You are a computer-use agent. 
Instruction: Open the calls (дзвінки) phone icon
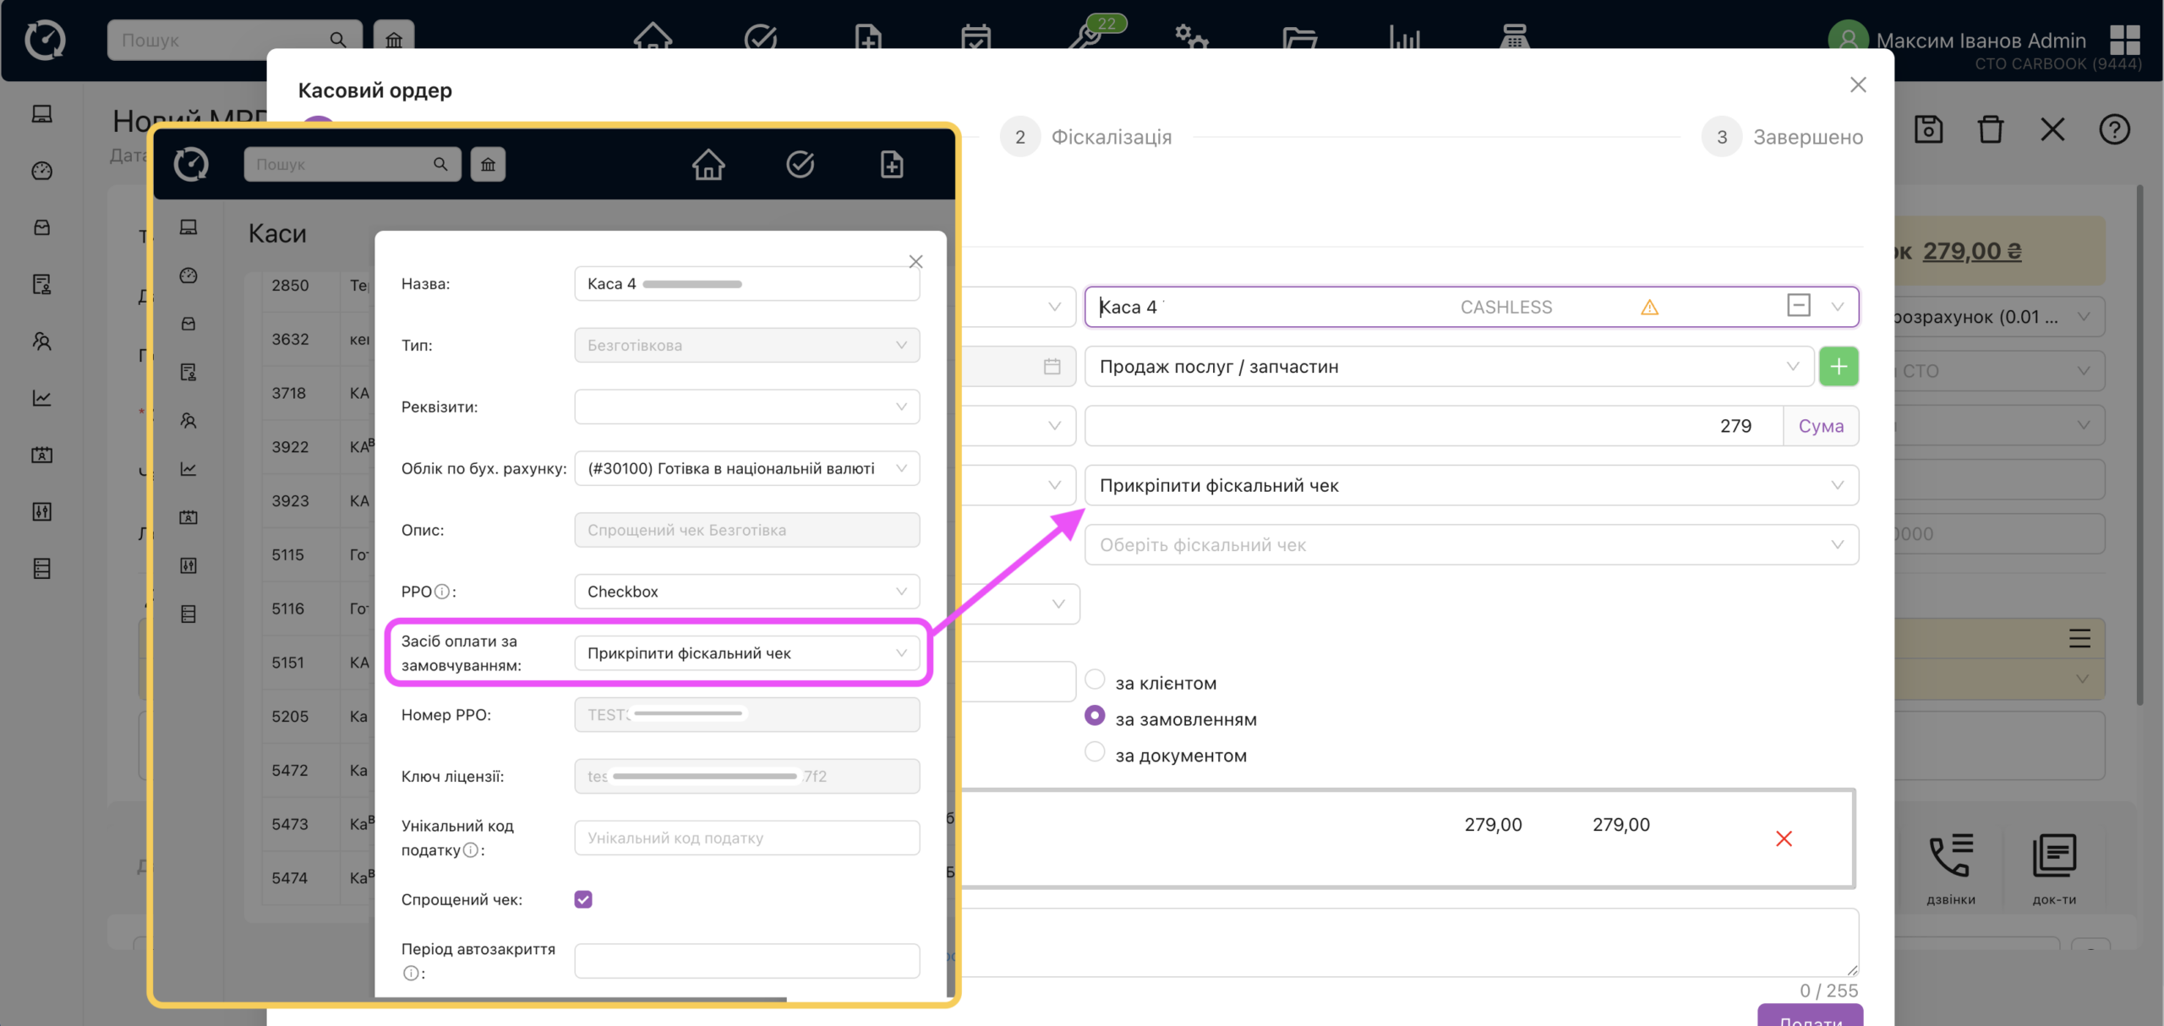click(x=1951, y=857)
